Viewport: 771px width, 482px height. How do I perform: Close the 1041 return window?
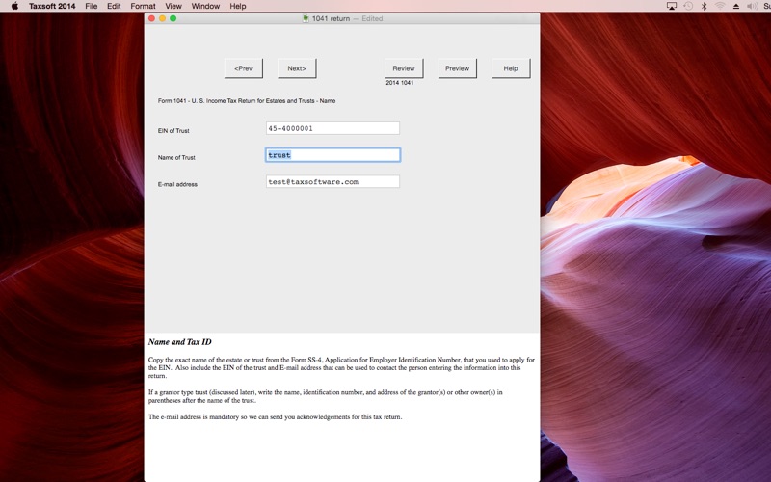[151, 18]
